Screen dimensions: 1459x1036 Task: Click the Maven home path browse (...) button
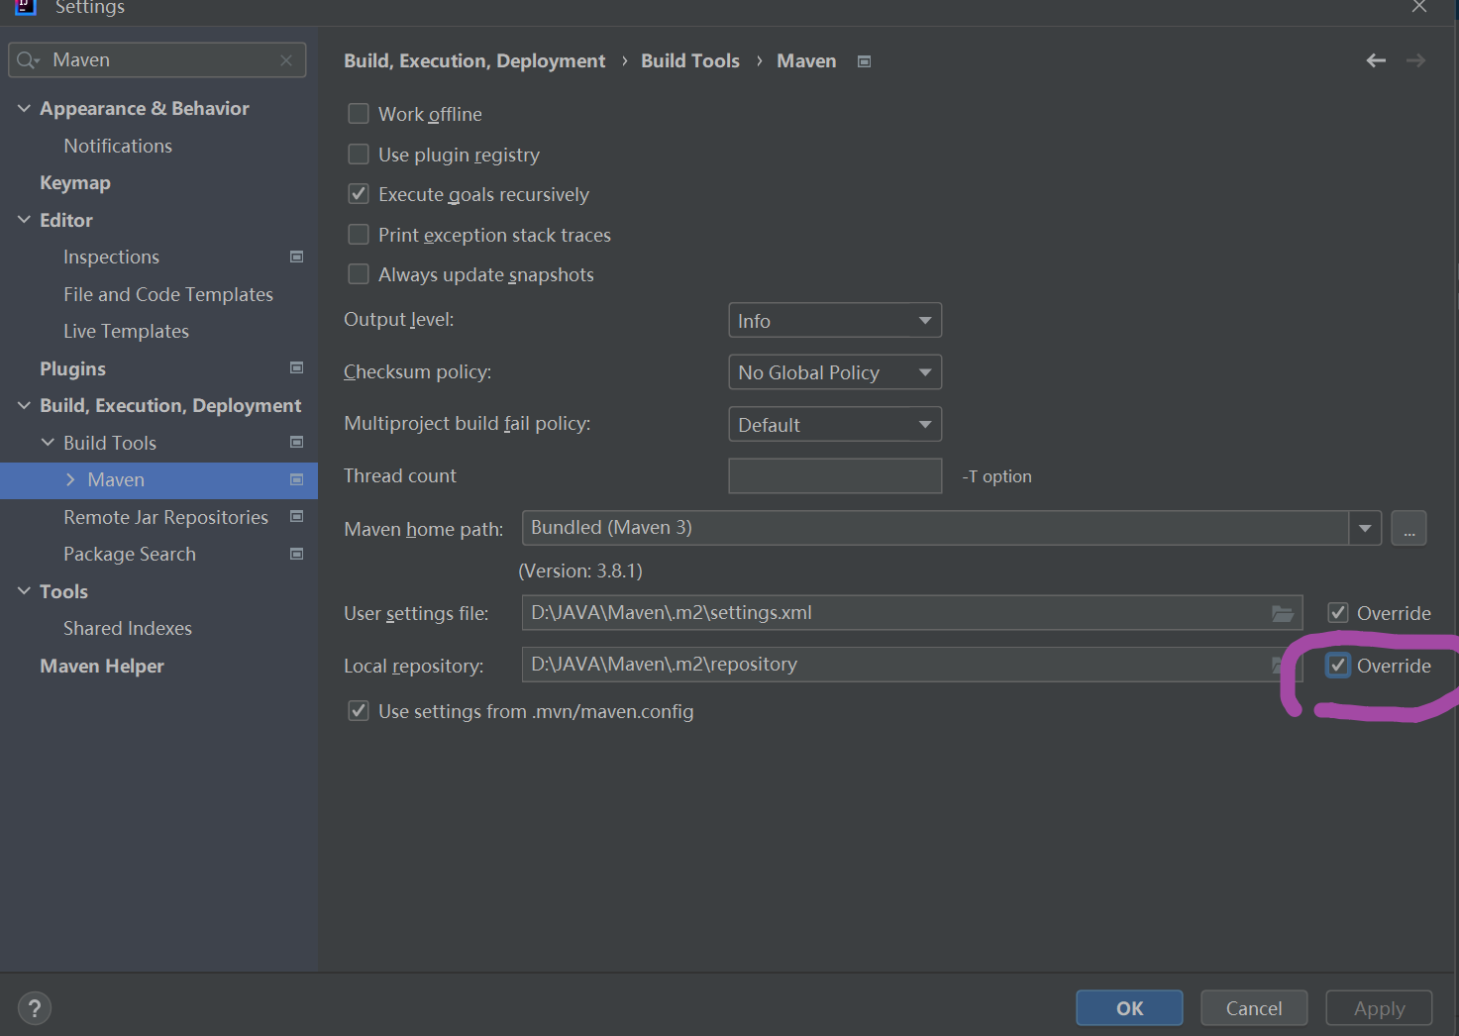point(1408,528)
